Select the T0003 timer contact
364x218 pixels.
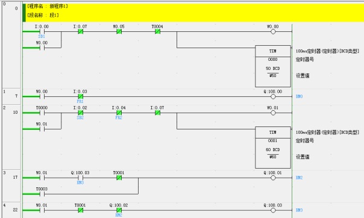(x=42, y=194)
